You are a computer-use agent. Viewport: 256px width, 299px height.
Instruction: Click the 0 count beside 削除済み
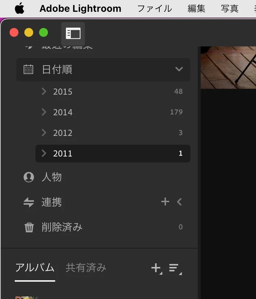click(180, 227)
